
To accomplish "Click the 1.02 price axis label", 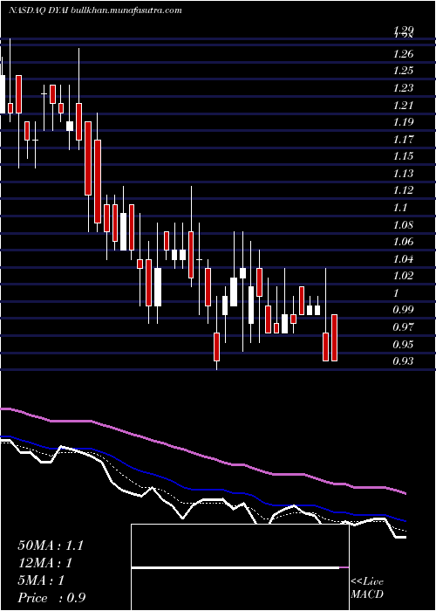I will (403, 276).
